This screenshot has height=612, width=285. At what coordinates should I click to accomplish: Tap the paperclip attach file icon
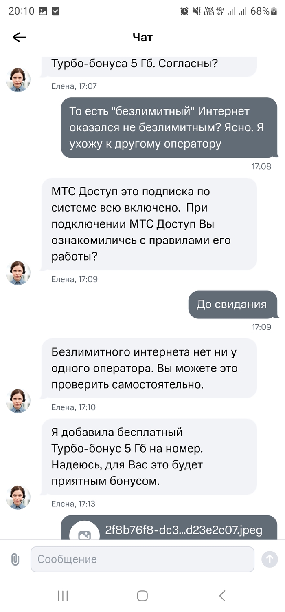pos(15,559)
